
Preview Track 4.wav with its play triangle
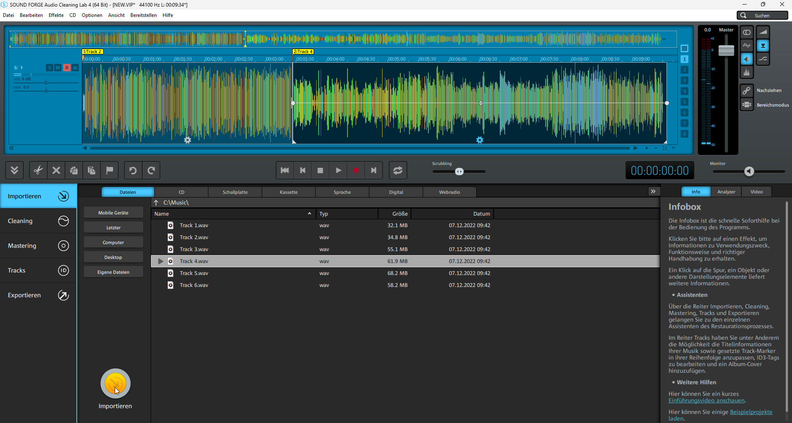161,261
